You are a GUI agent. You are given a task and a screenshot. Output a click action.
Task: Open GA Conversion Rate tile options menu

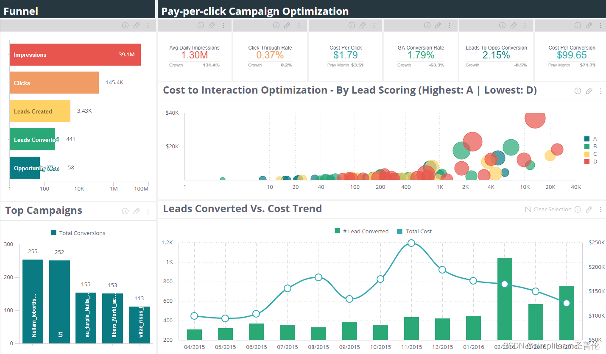[450, 25]
